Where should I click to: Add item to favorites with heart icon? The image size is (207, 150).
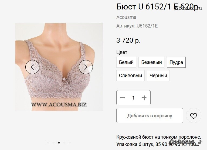(194, 116)
